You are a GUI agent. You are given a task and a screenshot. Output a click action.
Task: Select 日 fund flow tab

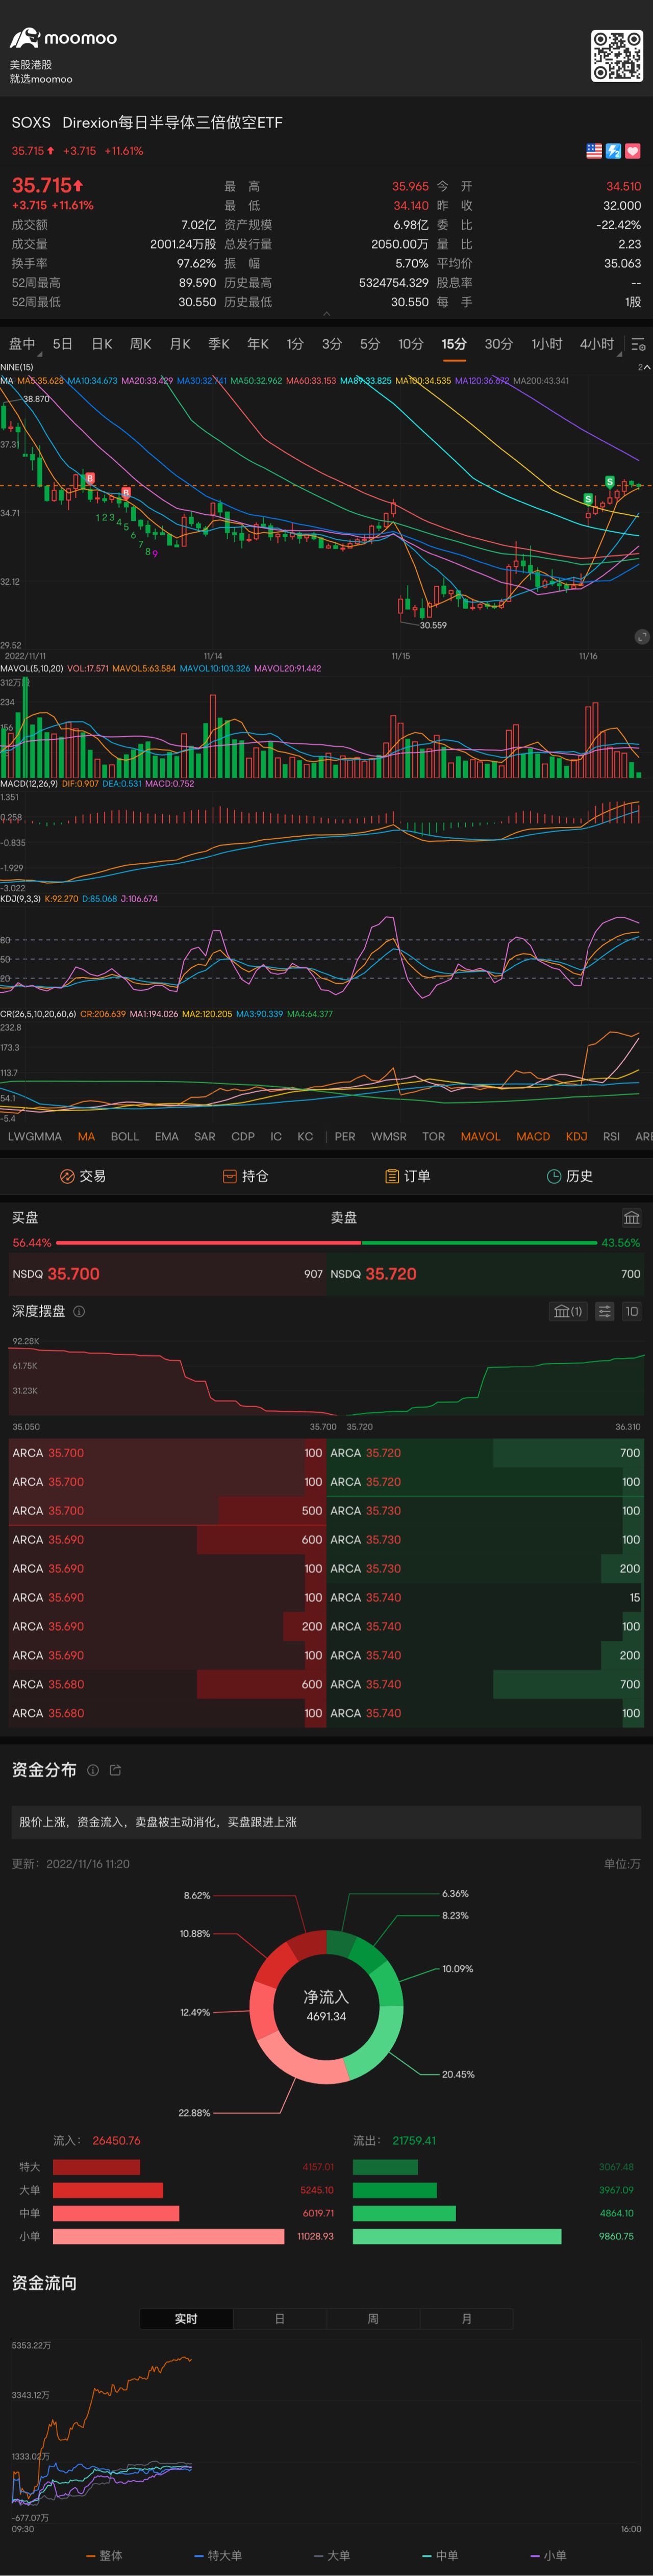[280, 2319]
